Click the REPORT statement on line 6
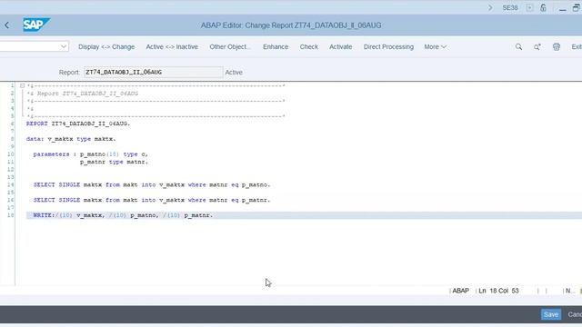The image size is (582, 327). tap(78, 124)
